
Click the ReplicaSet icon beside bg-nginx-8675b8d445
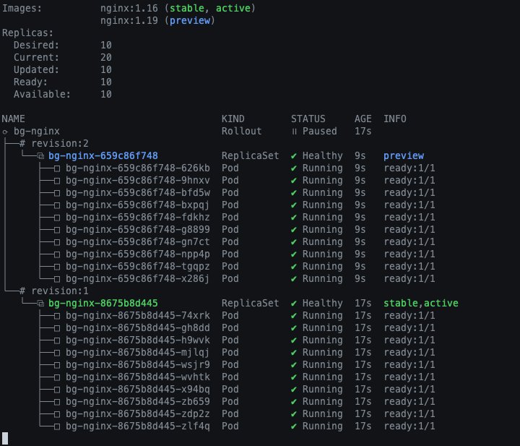(x=40, y=303)
